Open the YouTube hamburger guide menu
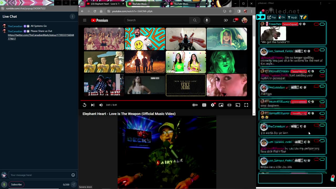The height and width of the screenshot is (189, 336). tap(85, 20)
